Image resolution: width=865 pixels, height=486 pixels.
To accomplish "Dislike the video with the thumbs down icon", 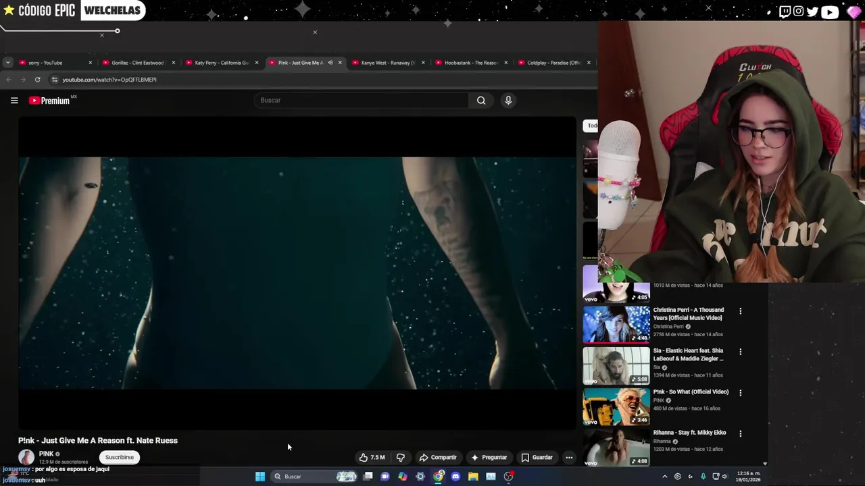I will [x=401, y=458].
